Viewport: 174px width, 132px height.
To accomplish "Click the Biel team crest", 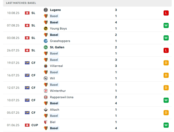I will pos(46,122).
